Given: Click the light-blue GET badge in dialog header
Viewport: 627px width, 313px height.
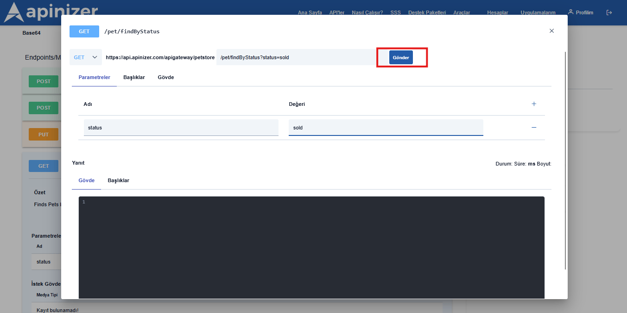Looking at the screenshot, I should [x=84, y=31].
